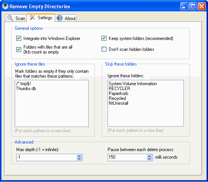Increase delete pause with up arrow

point(149,156)
